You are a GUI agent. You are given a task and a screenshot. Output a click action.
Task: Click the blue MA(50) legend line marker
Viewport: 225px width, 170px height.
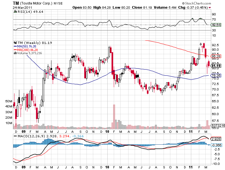coord(15,47)
